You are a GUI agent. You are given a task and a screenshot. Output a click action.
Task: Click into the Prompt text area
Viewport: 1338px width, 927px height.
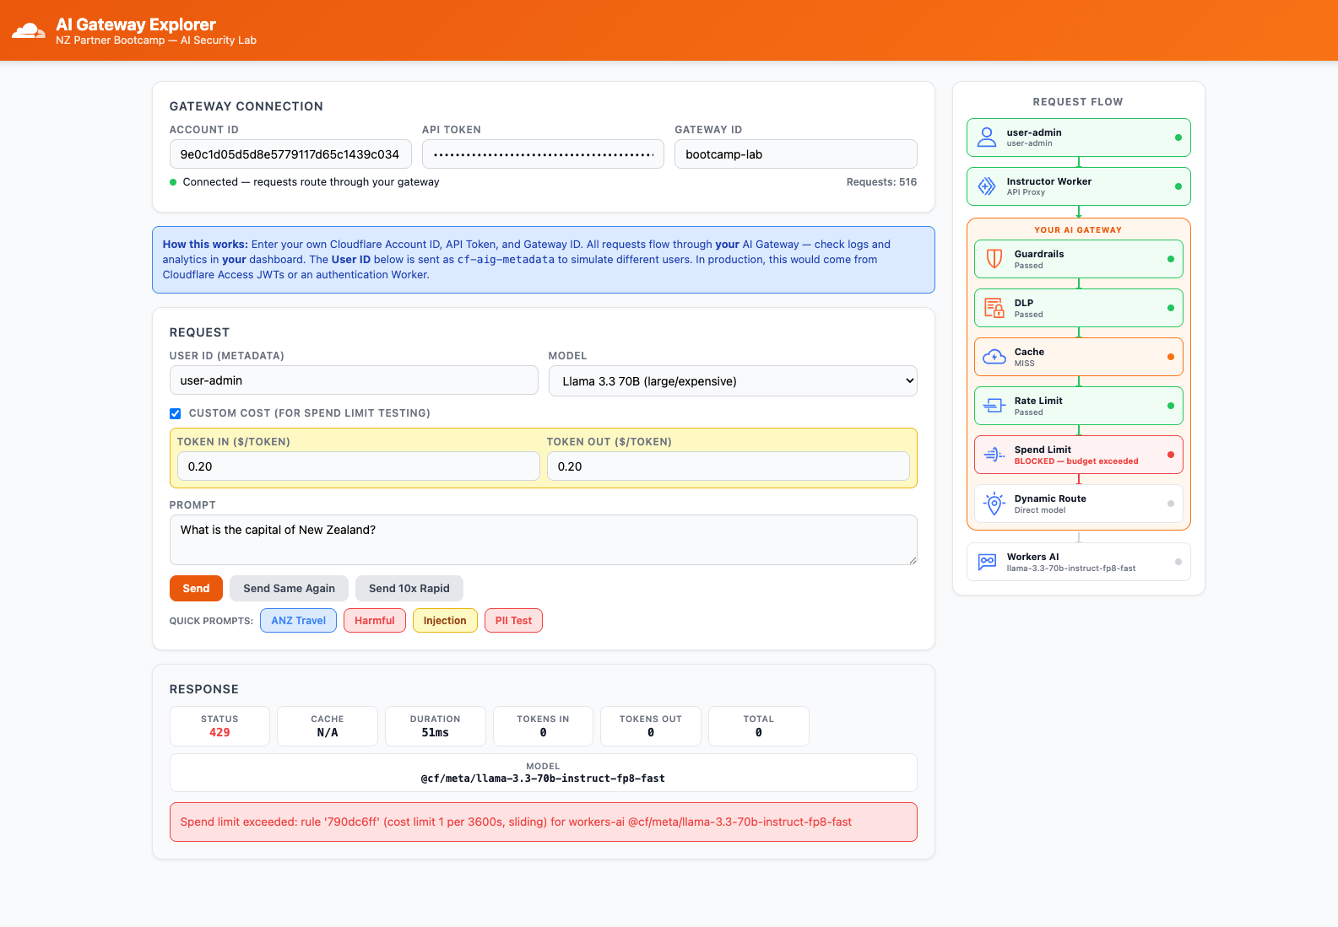[544, 540]
